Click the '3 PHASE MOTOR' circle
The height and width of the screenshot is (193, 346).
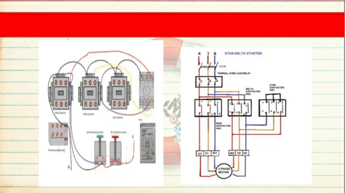pyautogui.click(x=224, y=171)
